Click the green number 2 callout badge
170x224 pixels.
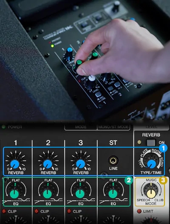(x=128, y=180)
